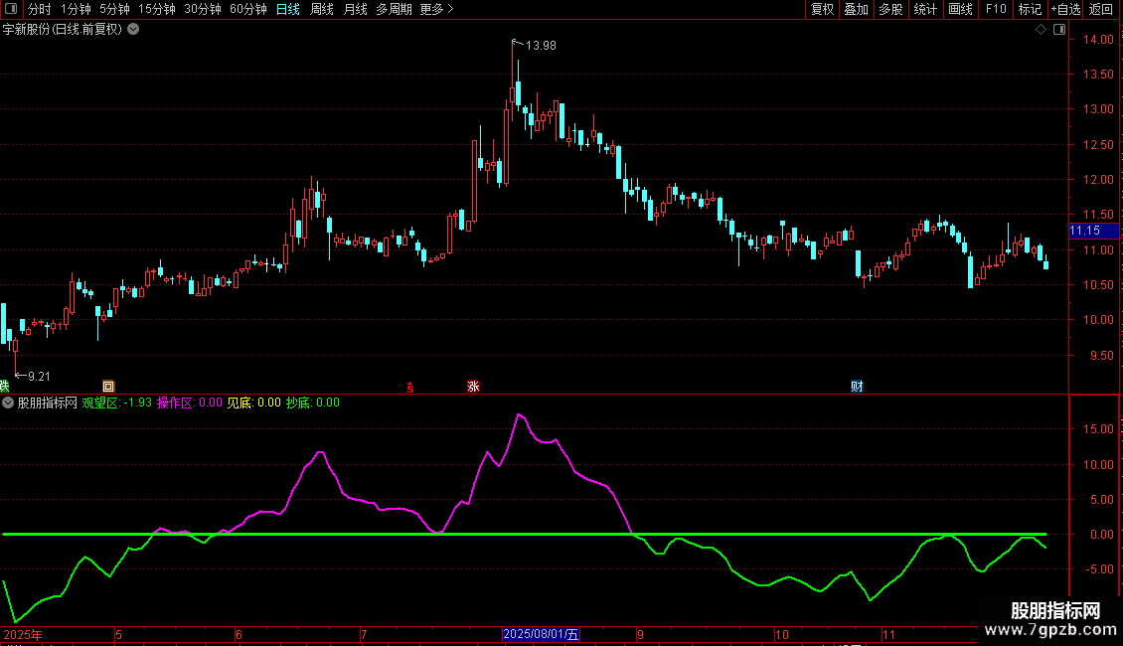The image size is (1123, 646).
Task: Switch to 周线 weekly chart
Action: (x=322, y=9)
